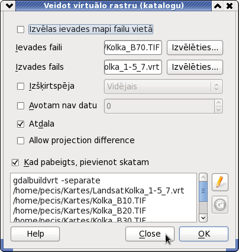Viewport: 239px width, 252px height.
Task: Click the pencil edit command icon
Action: (x=220, y=182)
